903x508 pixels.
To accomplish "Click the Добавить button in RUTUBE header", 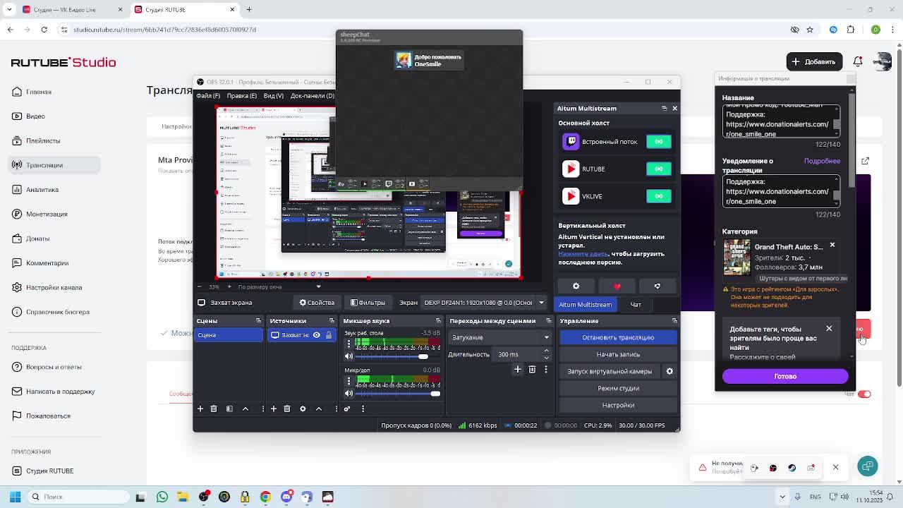I will pyautogui.click(x=813, y=62).
